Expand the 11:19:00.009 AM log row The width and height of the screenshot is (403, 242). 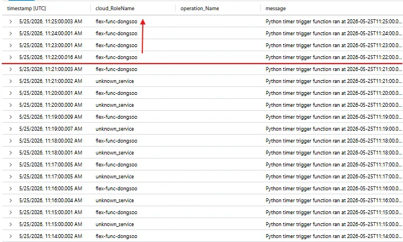click(x=11, y=117)
